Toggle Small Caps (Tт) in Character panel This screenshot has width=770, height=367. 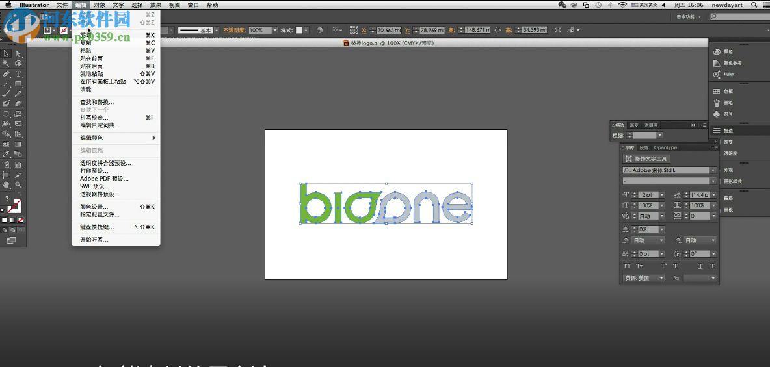click(639, 266)
